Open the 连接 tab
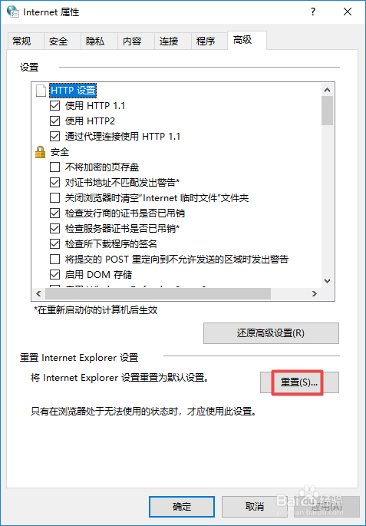This screenshot has width=366, height=526. [x=169, y=41]
